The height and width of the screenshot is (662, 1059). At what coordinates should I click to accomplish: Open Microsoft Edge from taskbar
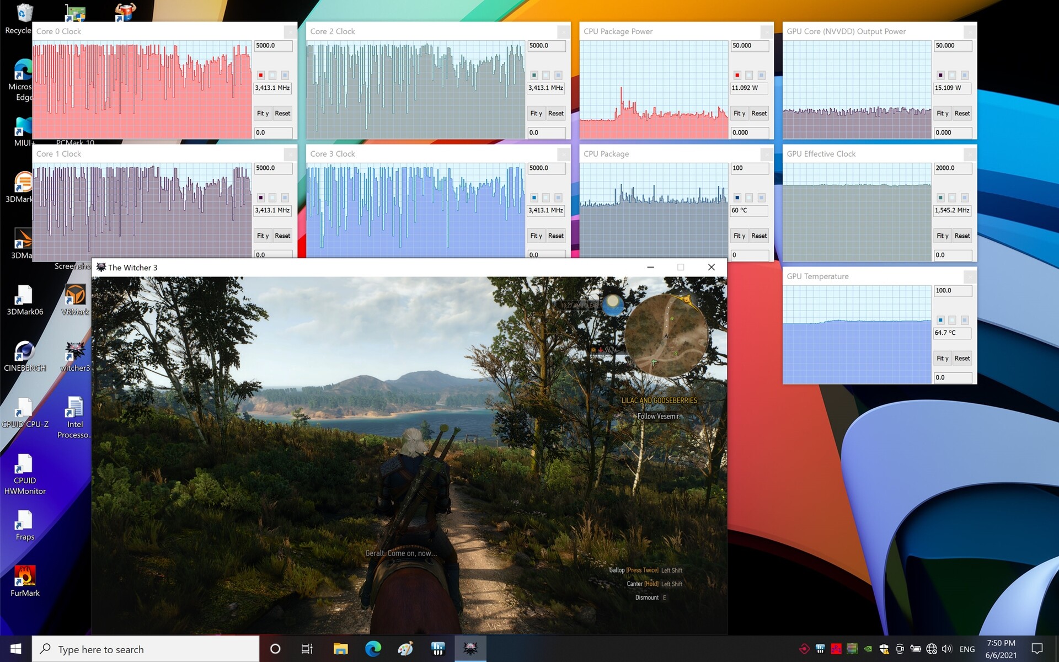point(373,649)
